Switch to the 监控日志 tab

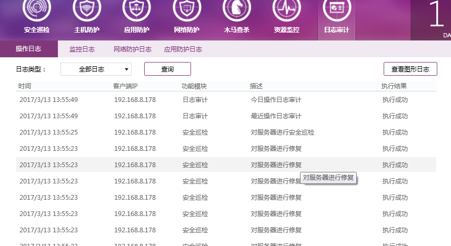[x=82, y=49]
